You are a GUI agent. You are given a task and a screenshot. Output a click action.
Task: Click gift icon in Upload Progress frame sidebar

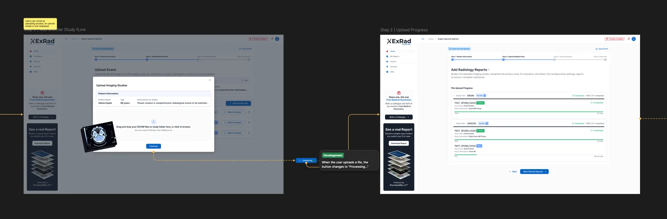click(399, 93)
